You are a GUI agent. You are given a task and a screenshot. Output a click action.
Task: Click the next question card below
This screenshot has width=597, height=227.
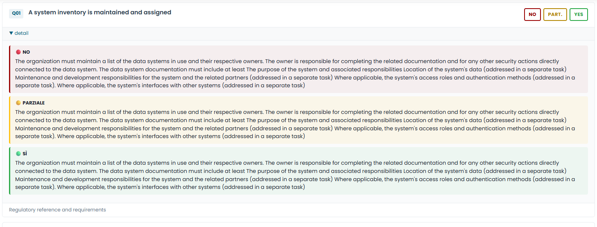click(x=298, y=225)
